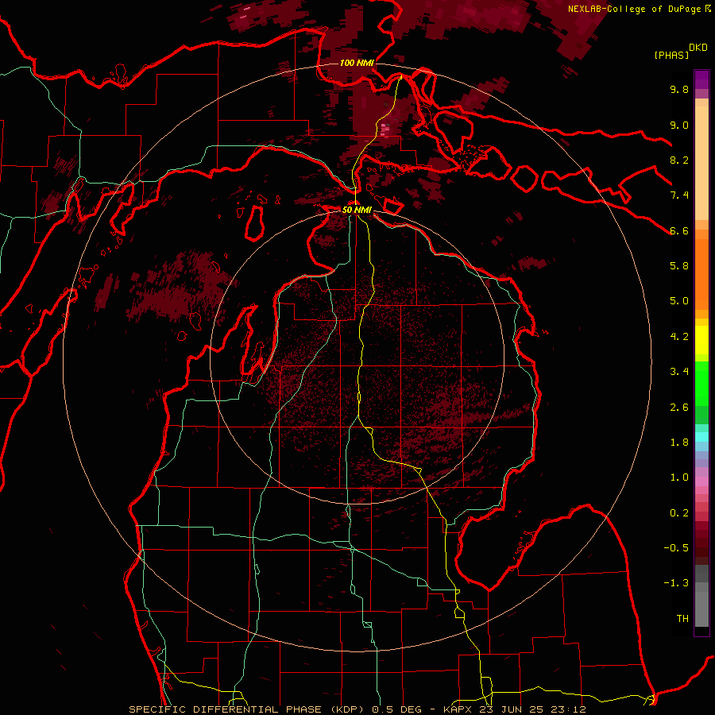
Task: Click the 0.2 value on color scale
Action: coord(679,513)
